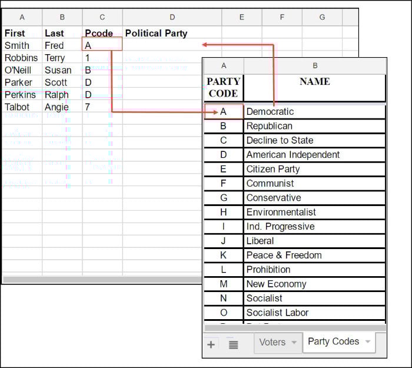This screenshot has width=412, height=368.
Task: Select column B header in Party Codes sheet
Action: [x=315, y=66]
